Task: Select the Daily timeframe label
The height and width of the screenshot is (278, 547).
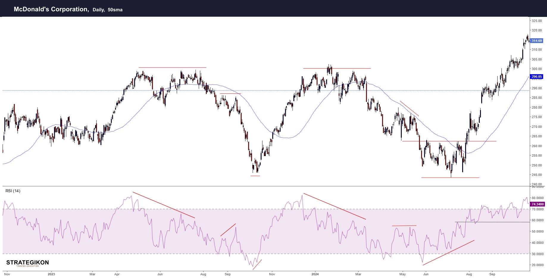Action: pyautogui.click(x=99, y=10)
